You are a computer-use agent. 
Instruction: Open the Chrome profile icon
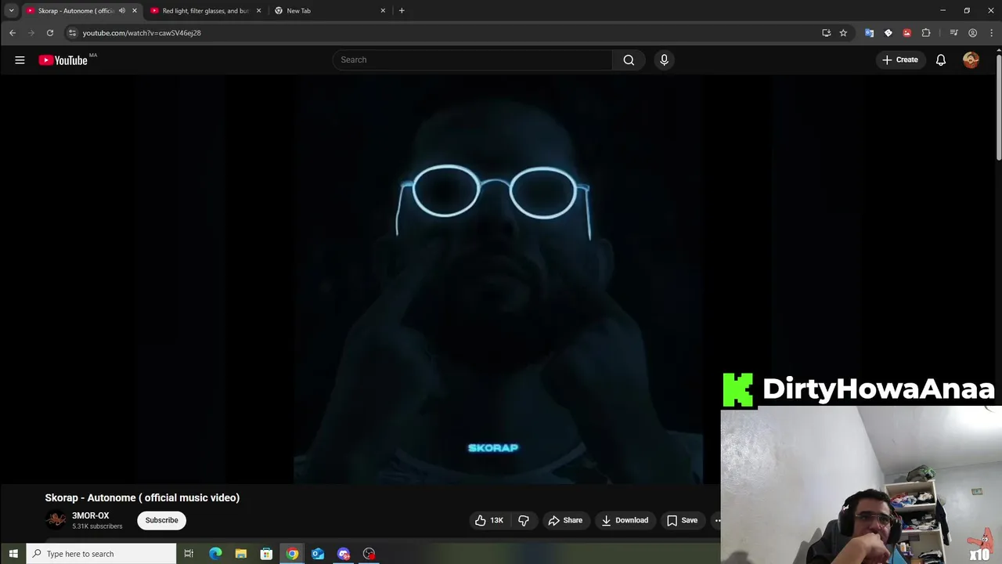pyautogui.click(x=972, y=33)
